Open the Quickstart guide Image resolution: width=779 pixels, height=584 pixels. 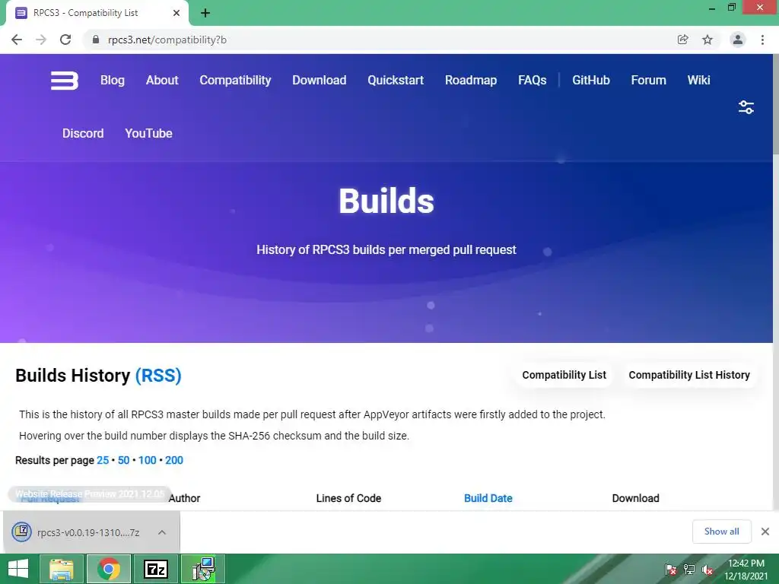pyautogui.click(x=396, y=80)
